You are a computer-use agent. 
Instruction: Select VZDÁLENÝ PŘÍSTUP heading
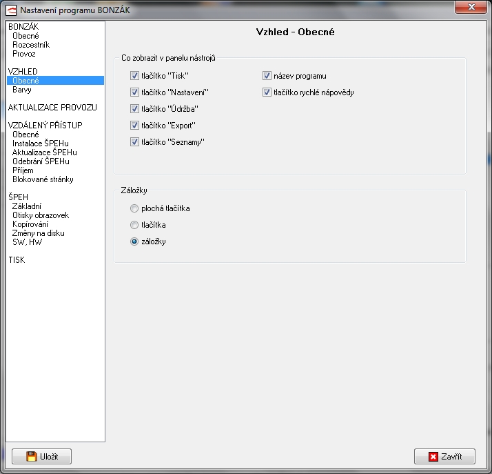pos(45,126)
